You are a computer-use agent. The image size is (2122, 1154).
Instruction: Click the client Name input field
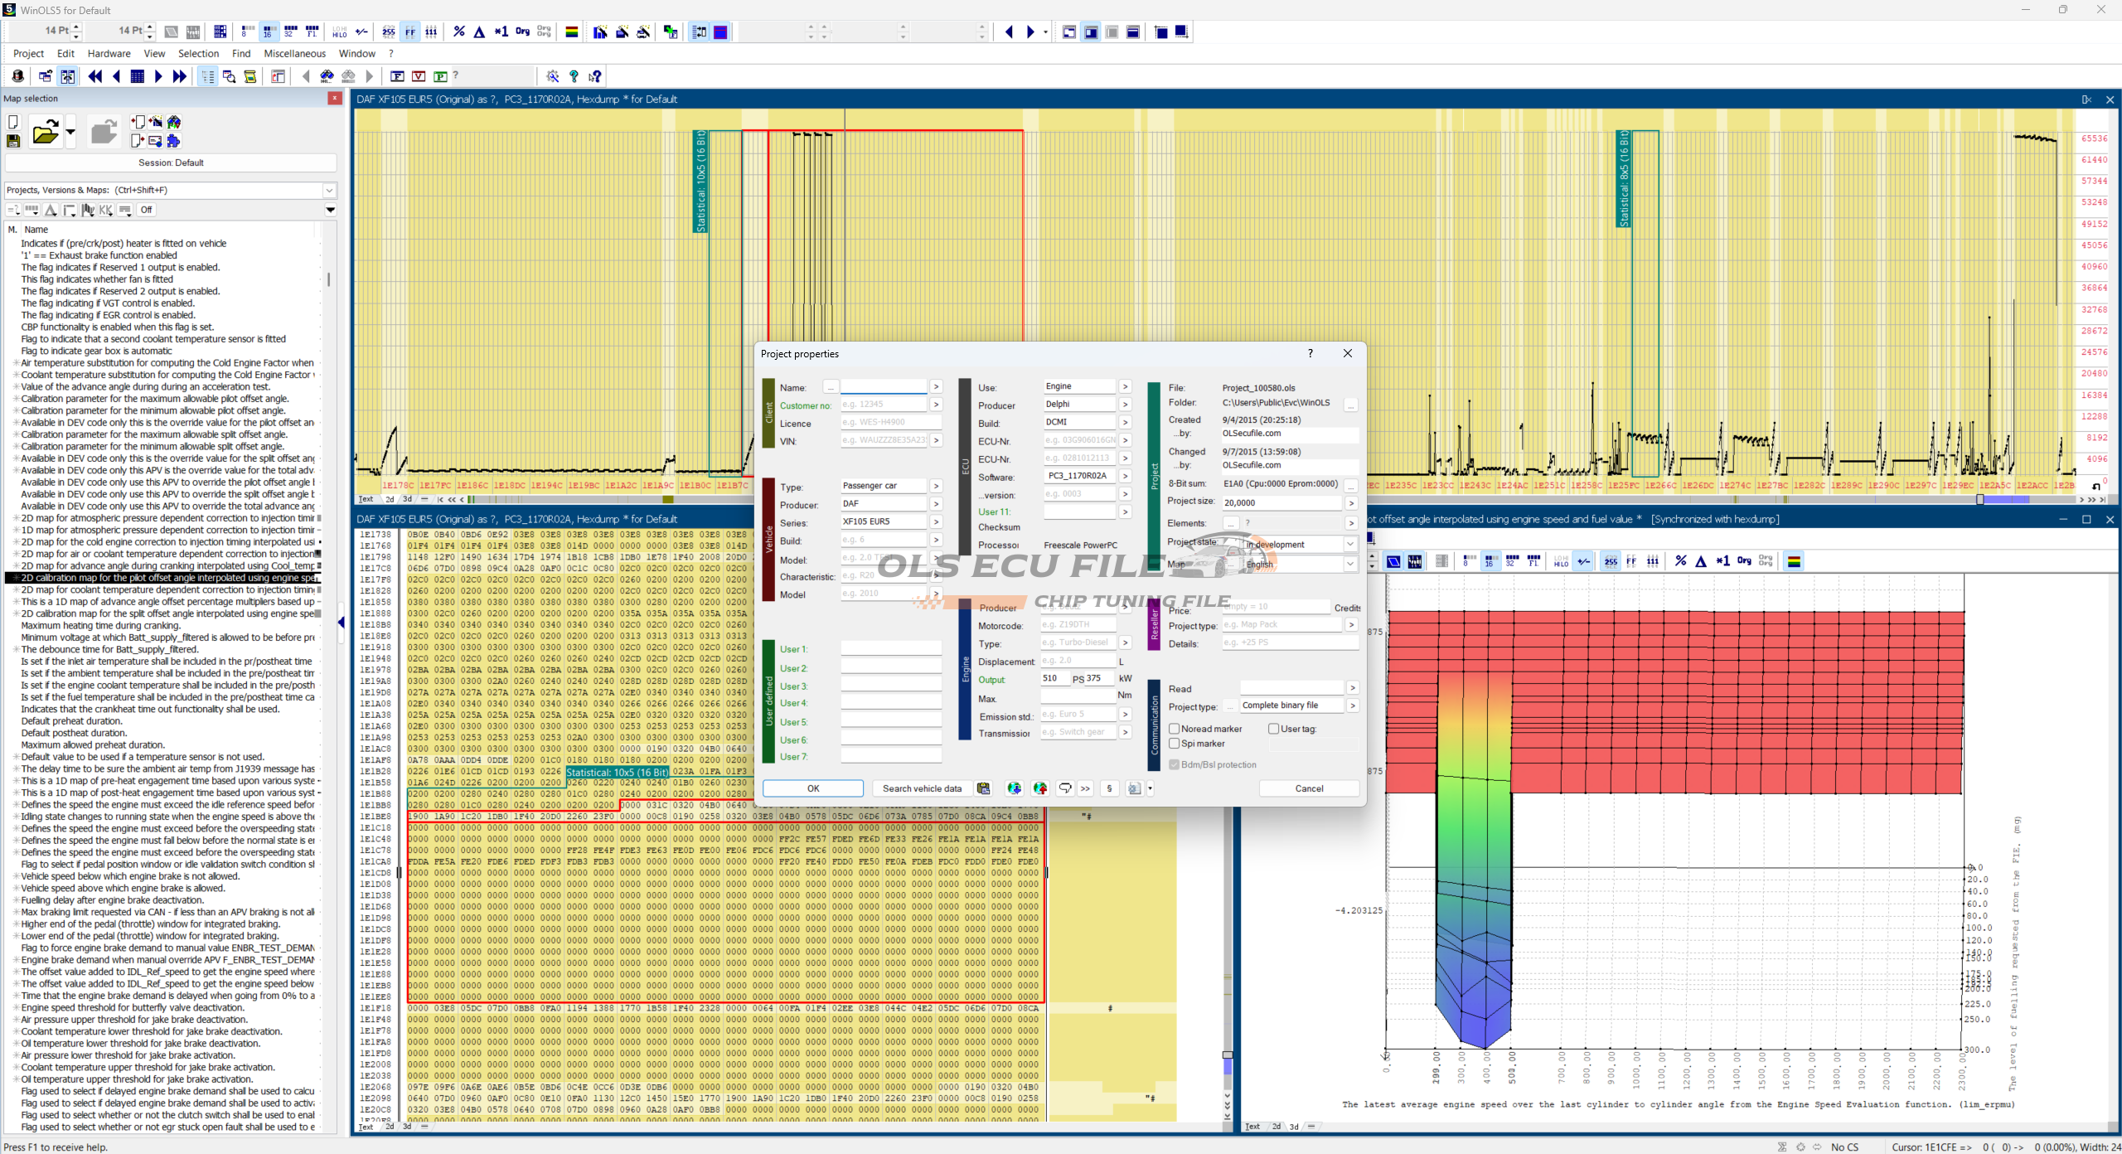(x=884, y=387)
